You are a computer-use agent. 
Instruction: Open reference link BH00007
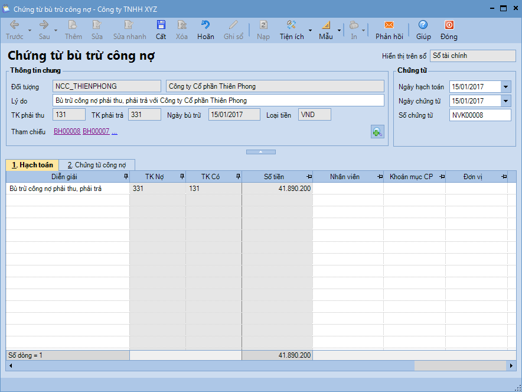(x=96, y=131)
